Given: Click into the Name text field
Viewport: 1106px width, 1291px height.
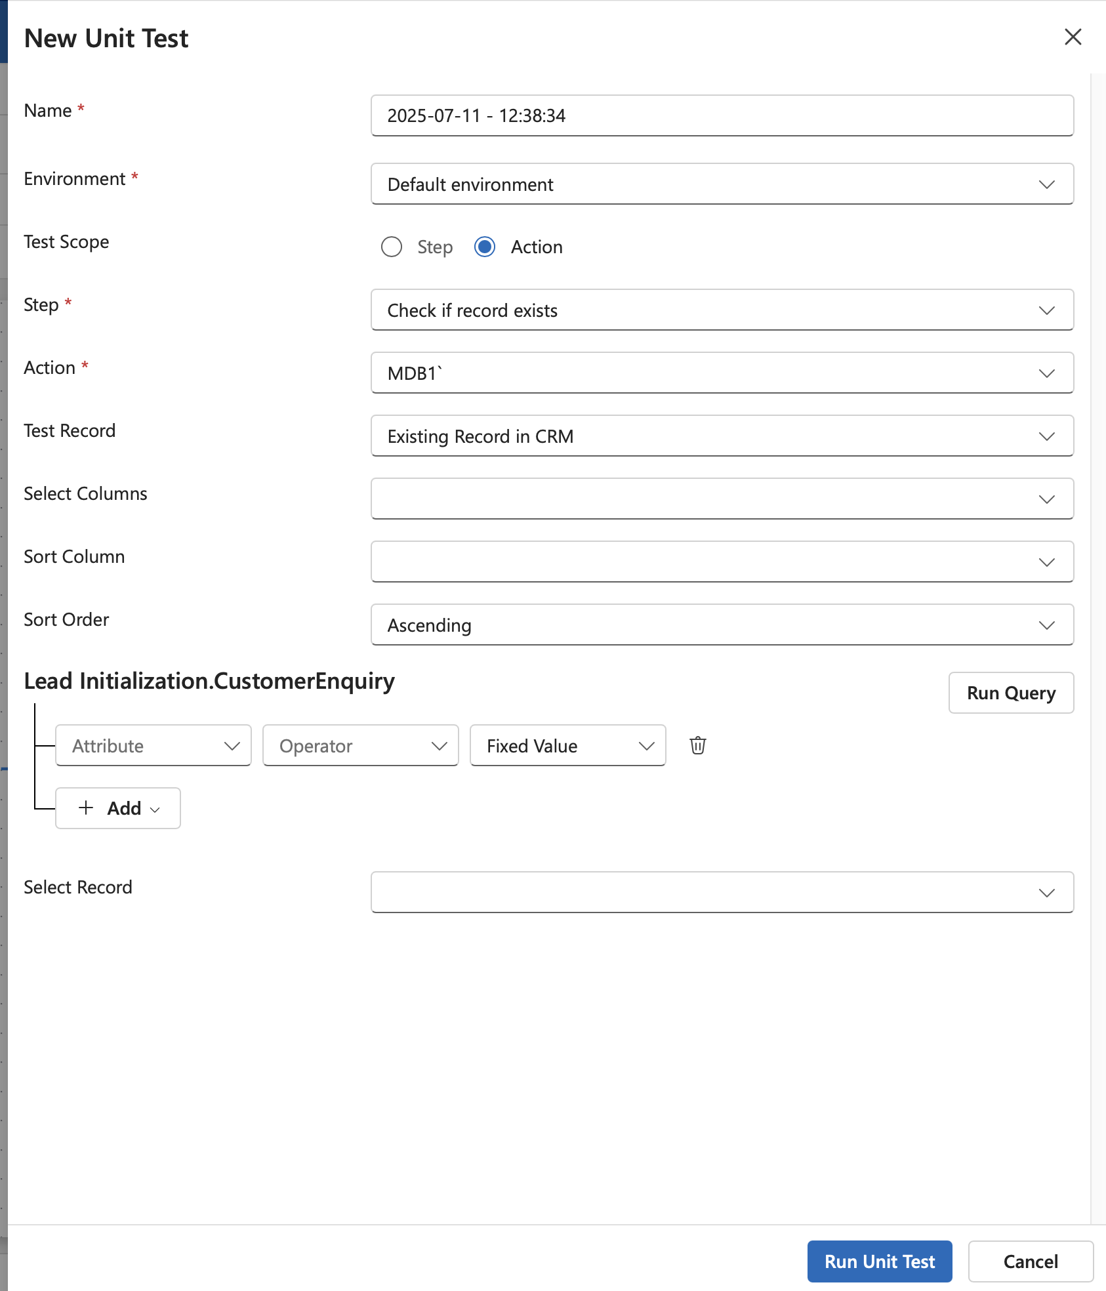Looking at the screenshot, I should click(x=722, y=115).
